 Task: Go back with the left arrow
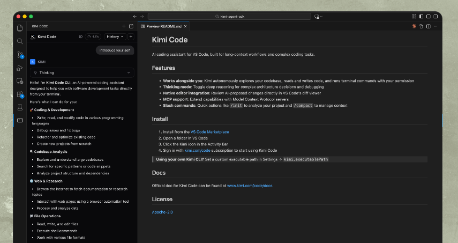[134, 17]
